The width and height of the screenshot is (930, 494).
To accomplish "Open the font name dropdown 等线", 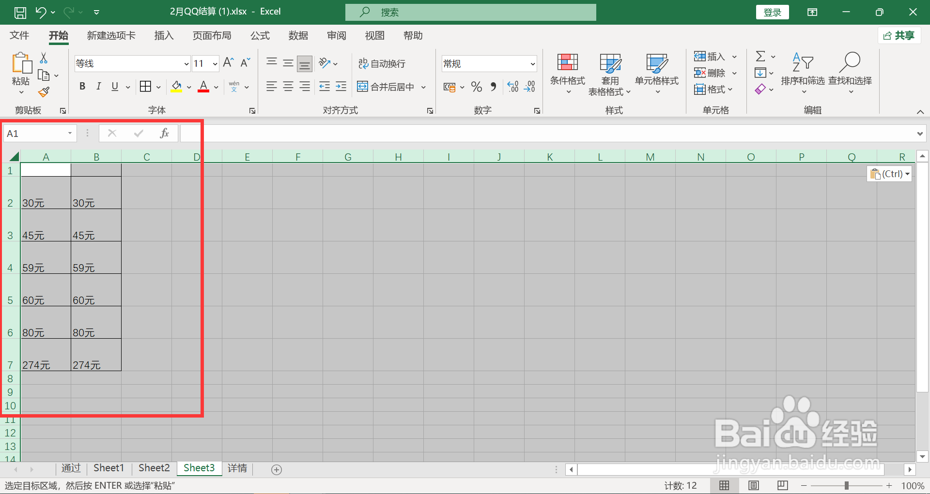I will tap(186, 64).
